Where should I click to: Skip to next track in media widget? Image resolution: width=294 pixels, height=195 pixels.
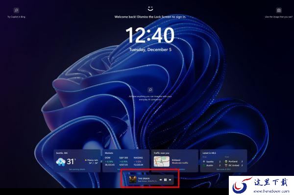[170, 180]
